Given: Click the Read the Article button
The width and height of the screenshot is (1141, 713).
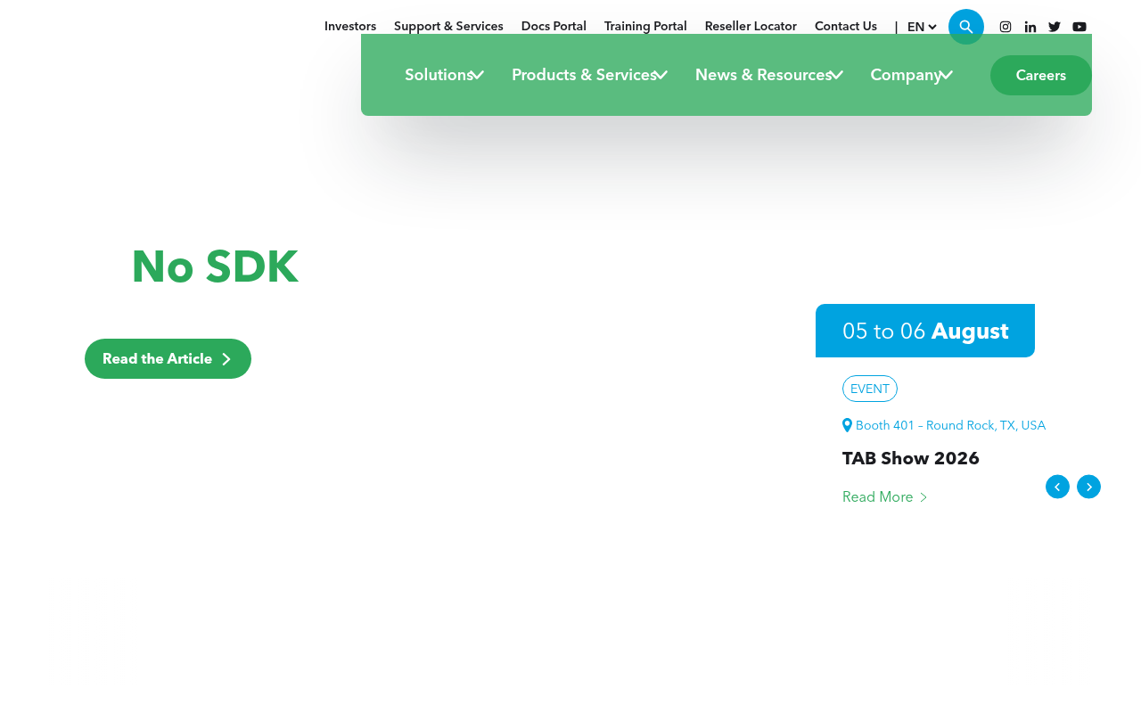Looking at the screenshot, I should click(168, 358).
